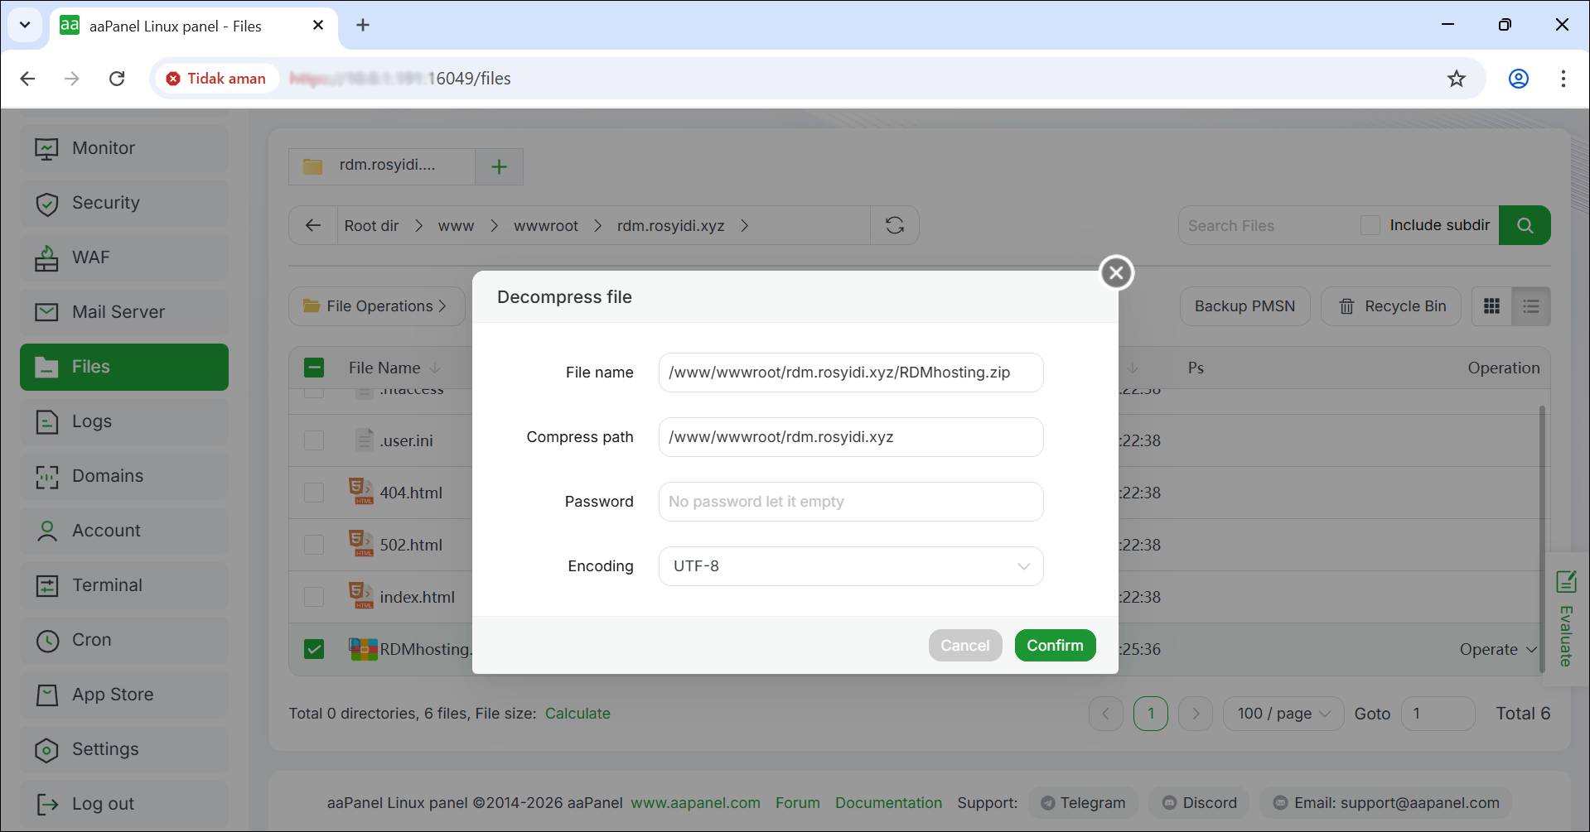Go to App Store in sidebar
Screen dimensions: 1590x832
point(112,695)
